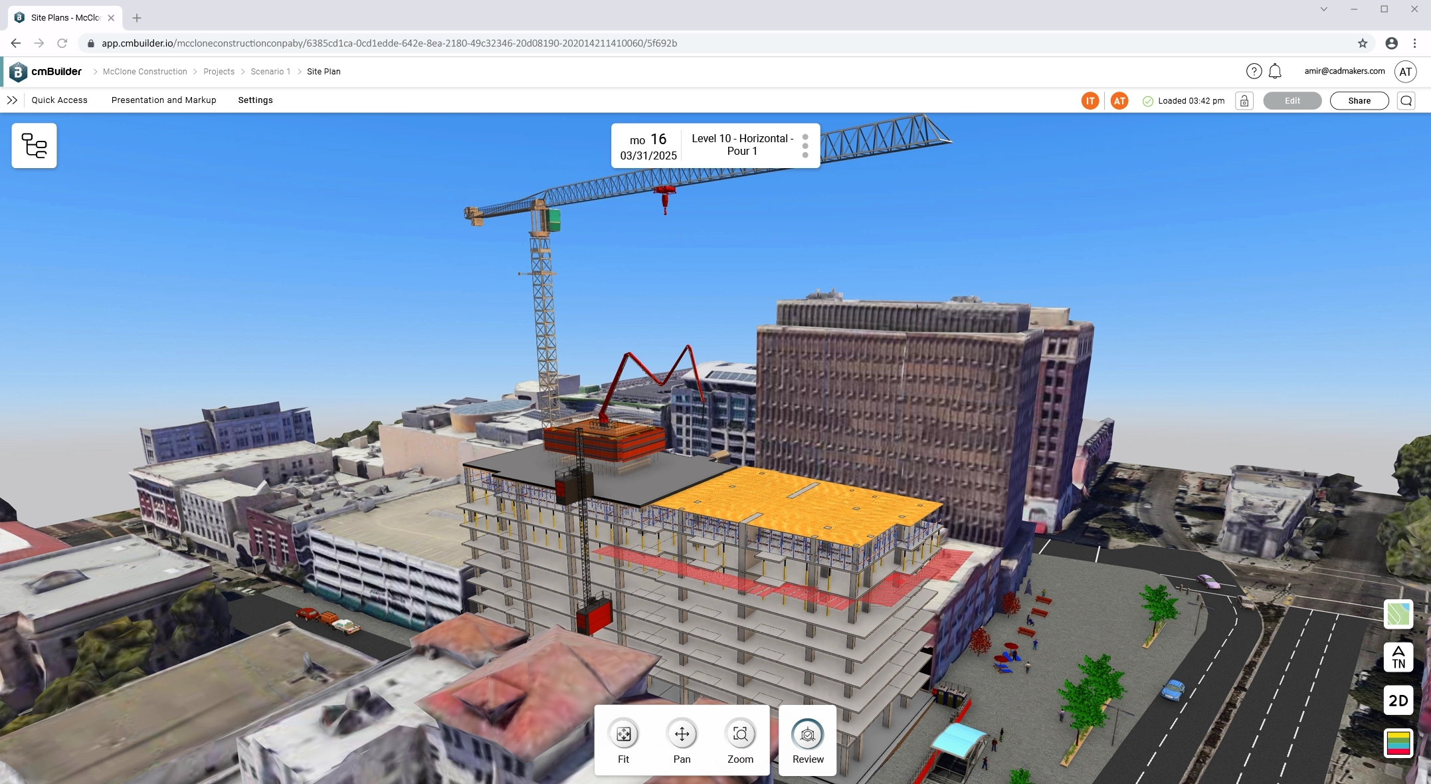
Task: Open the Level 10 pour options menu
Action: coord(805,145)
